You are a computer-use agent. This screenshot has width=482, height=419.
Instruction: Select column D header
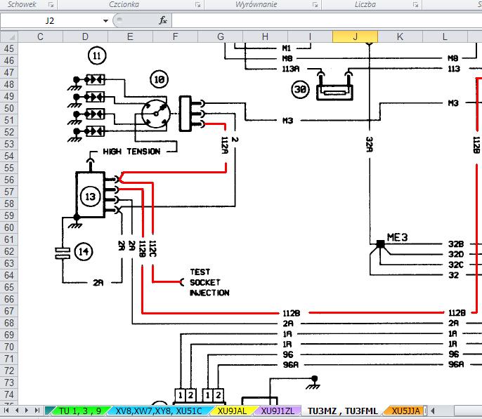pyautogui.click(x=85, y=36)
